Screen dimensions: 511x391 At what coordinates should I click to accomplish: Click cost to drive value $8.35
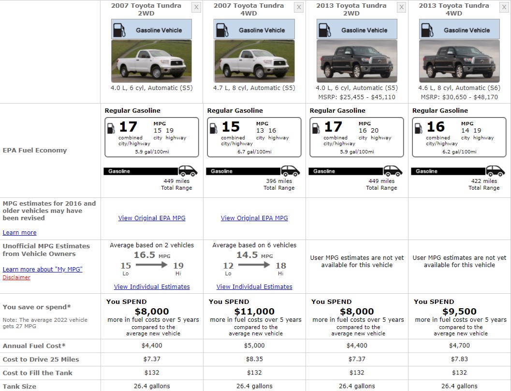254,359
